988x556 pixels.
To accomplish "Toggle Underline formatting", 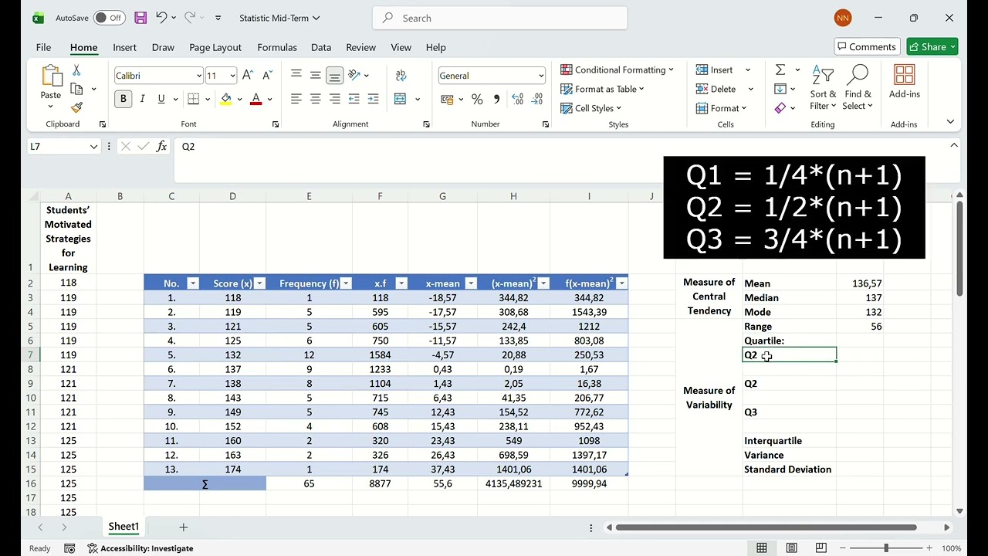I will tap(161, 99).
